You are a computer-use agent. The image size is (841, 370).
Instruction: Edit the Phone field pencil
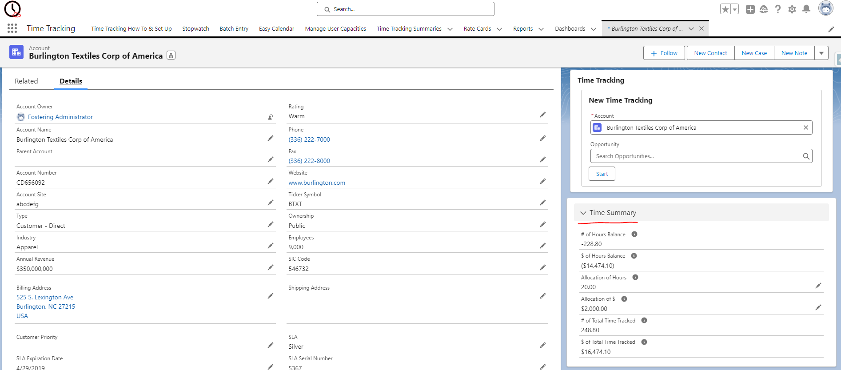click(x=542, y=138)
